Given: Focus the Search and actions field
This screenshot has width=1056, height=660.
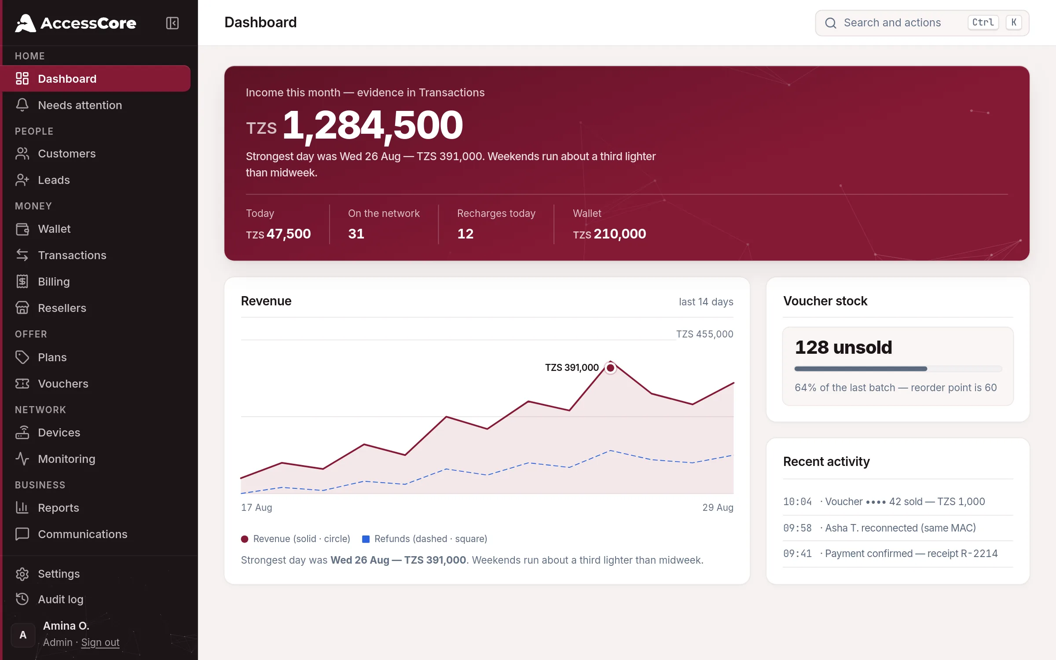Looking at the screenshot, I should coord(922,23).
